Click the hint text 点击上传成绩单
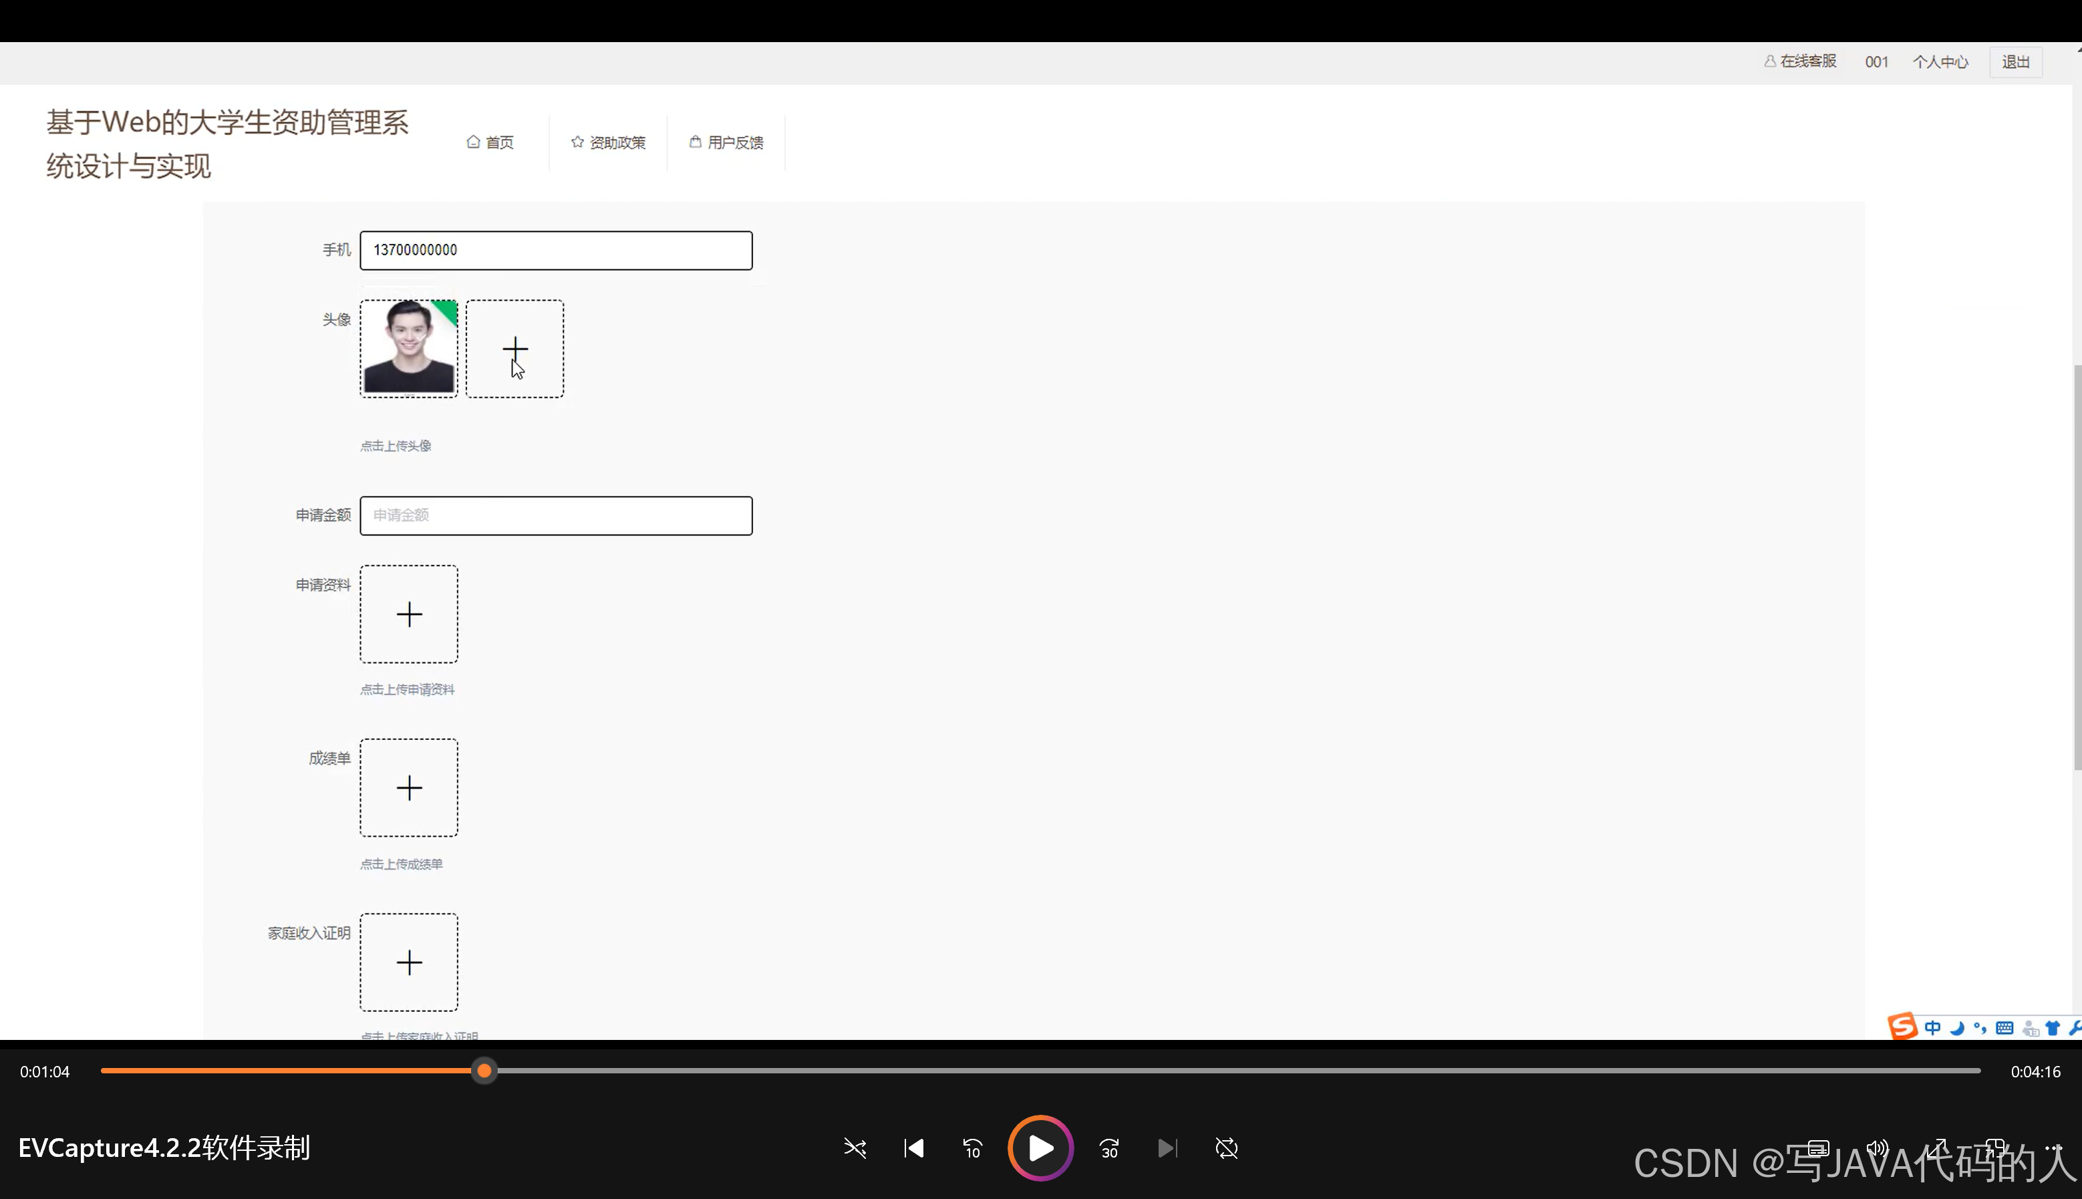Viewport: 2082px width, 1199px height. (x=402, y=865)
